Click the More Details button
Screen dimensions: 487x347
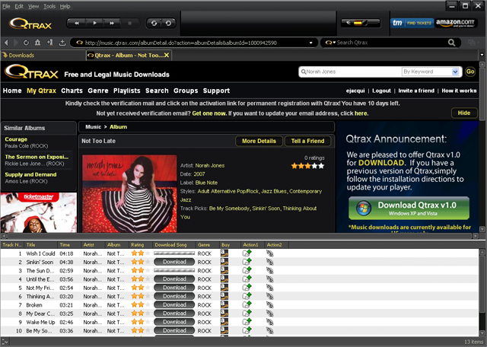[x=259, y=141]
